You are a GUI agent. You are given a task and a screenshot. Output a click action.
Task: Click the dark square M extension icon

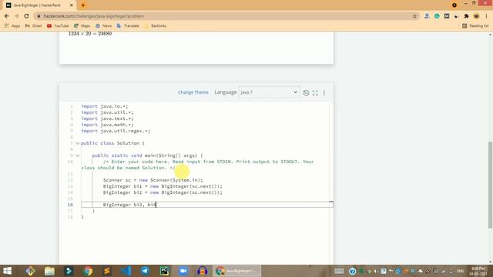(x=447, y=16)
